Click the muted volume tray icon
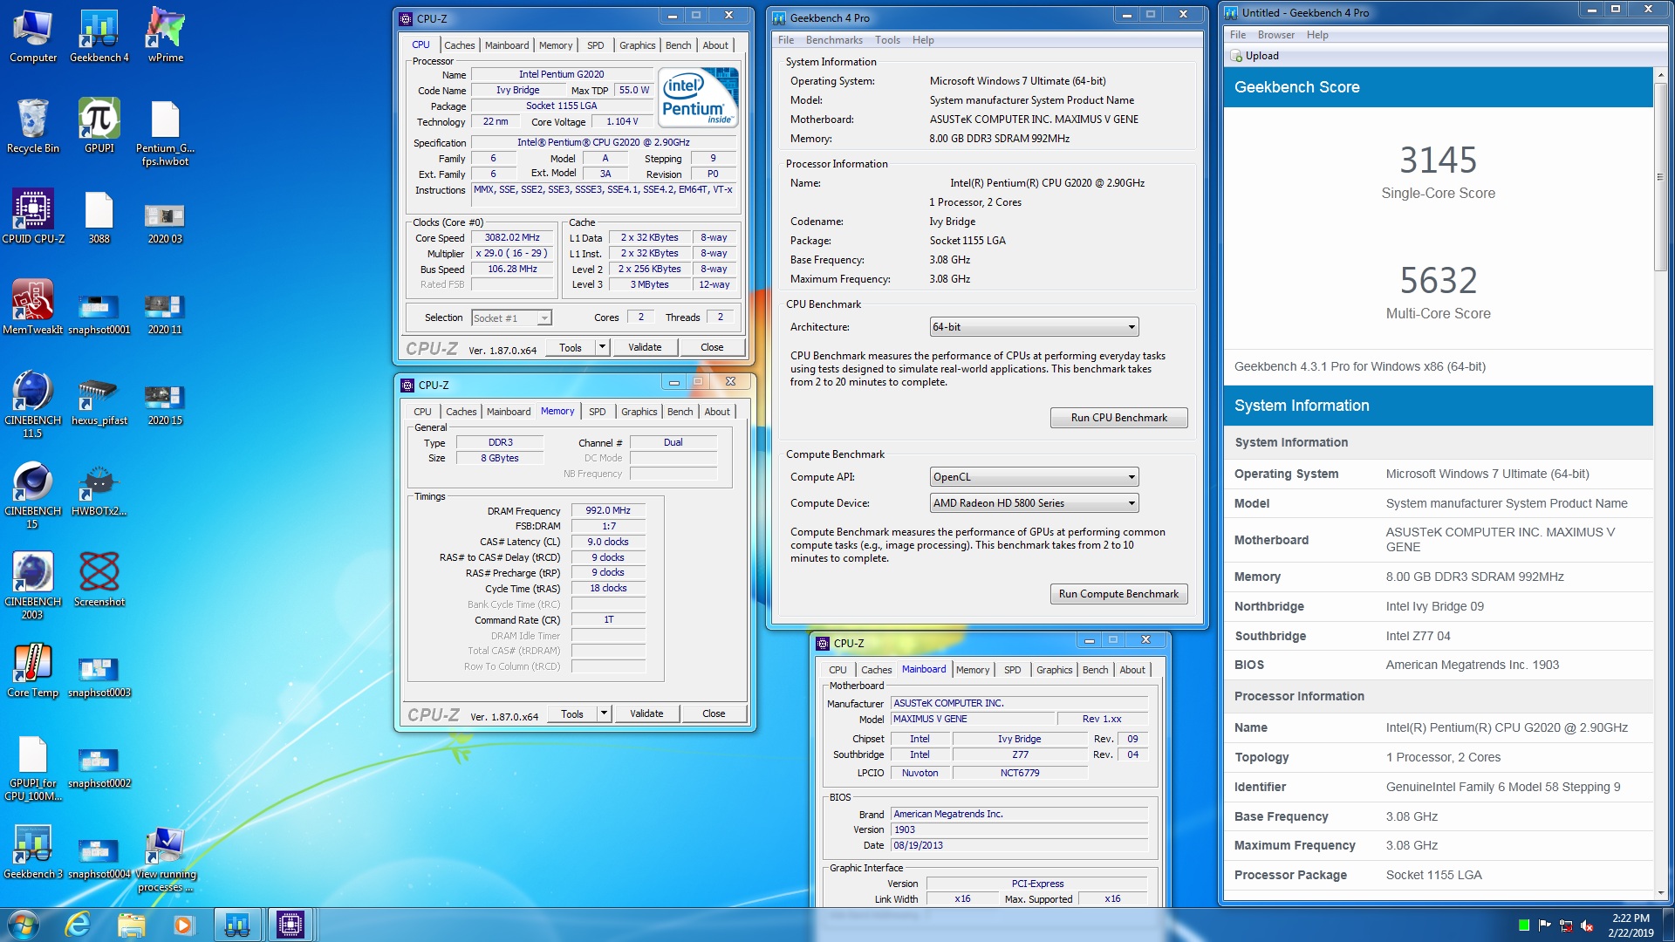The width and height of the screenshot is (1675, 942). 1587,925
